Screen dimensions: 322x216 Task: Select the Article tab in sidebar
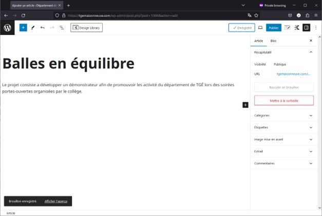pos(259,41)
